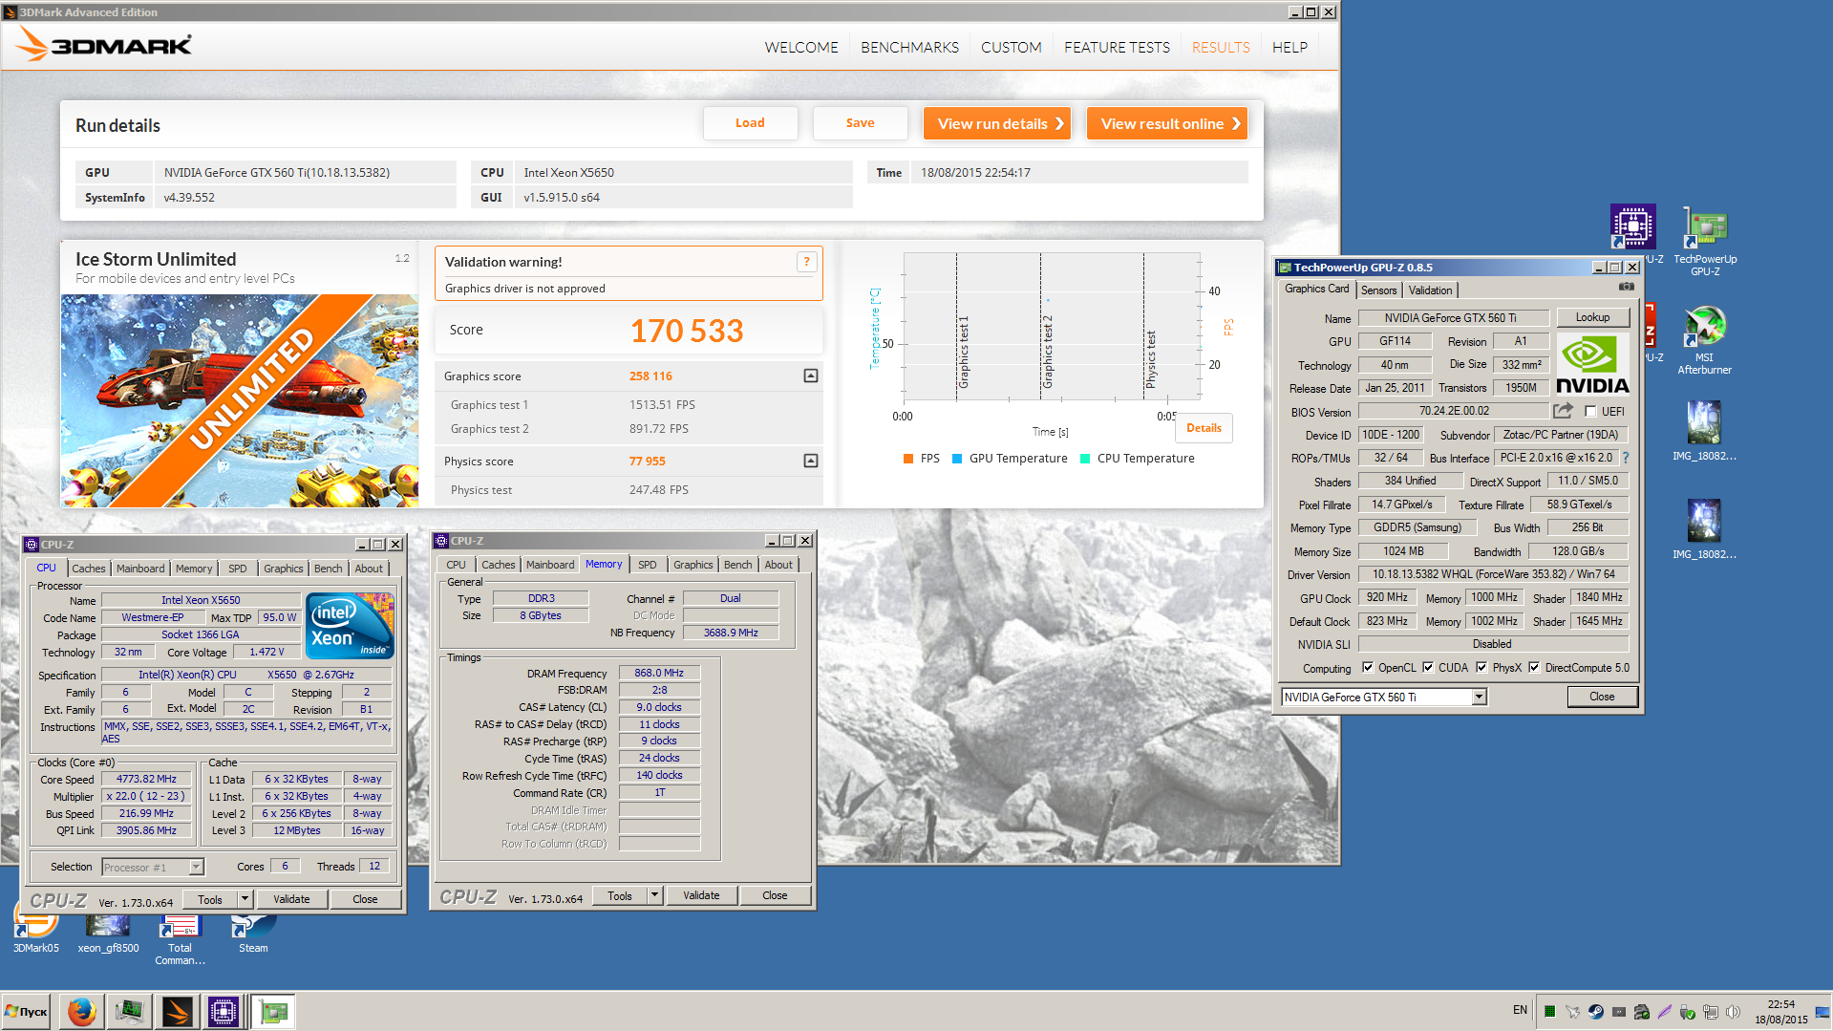Click the BIOS version export share icon
Viewport: 1833px width, 1031px height.
click(x=1563, y=411)
